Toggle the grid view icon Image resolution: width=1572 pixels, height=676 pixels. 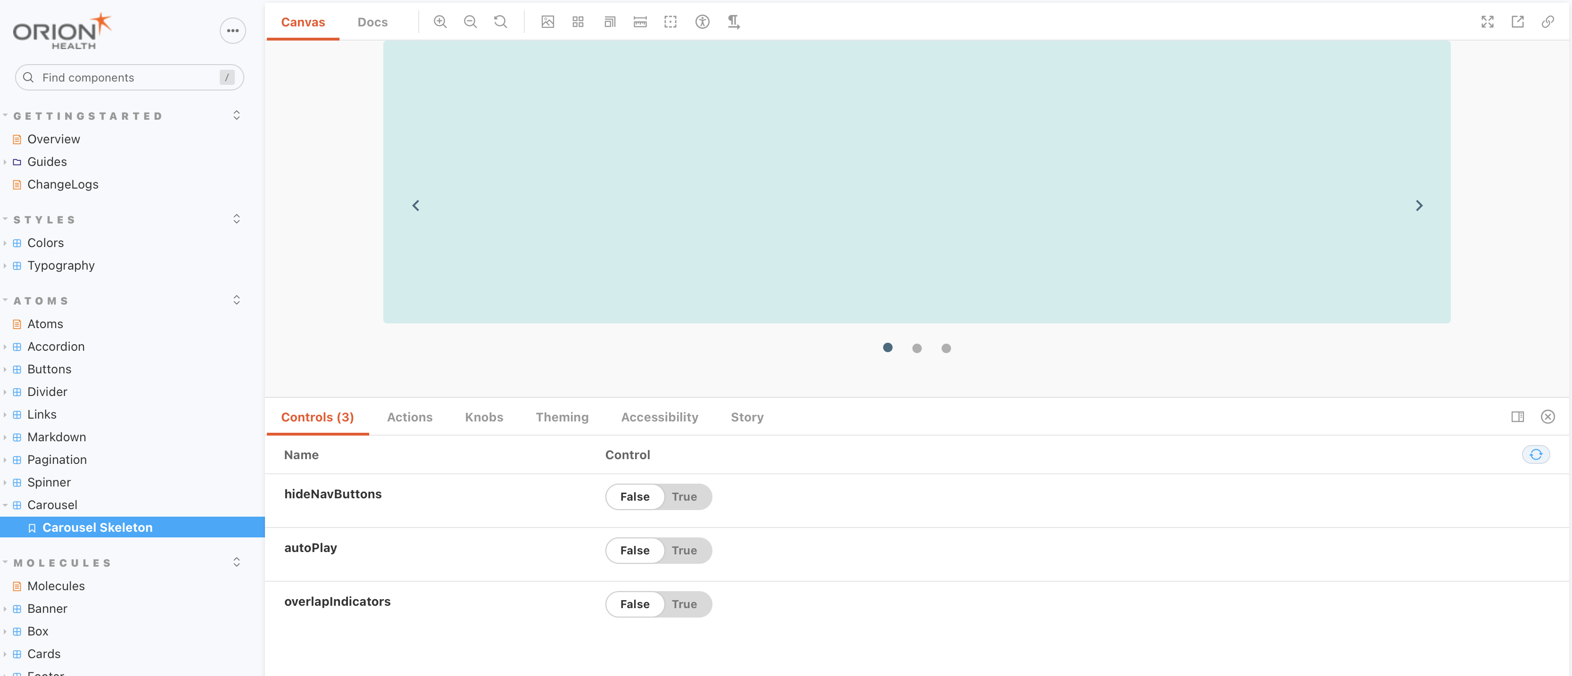[578, 22]
